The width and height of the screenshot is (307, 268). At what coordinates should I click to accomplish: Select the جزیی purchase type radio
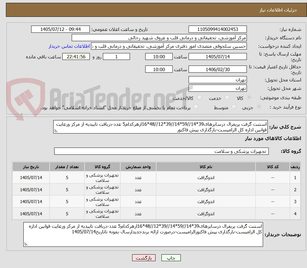(259, 107)
